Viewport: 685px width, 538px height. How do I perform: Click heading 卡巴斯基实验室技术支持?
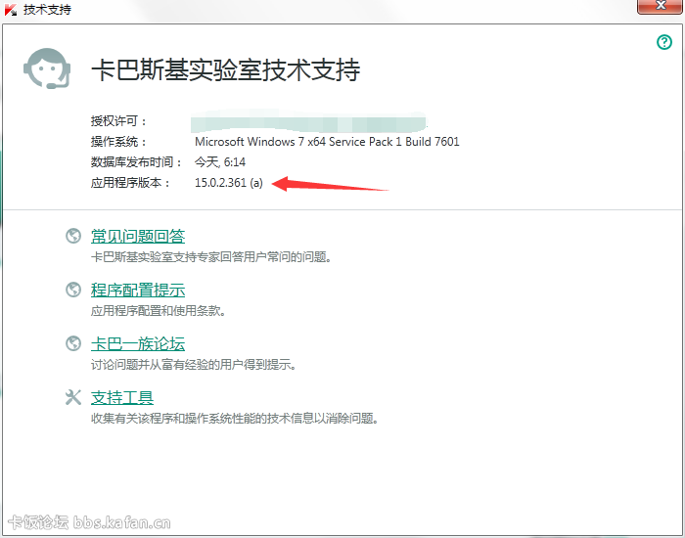(226, 69)
